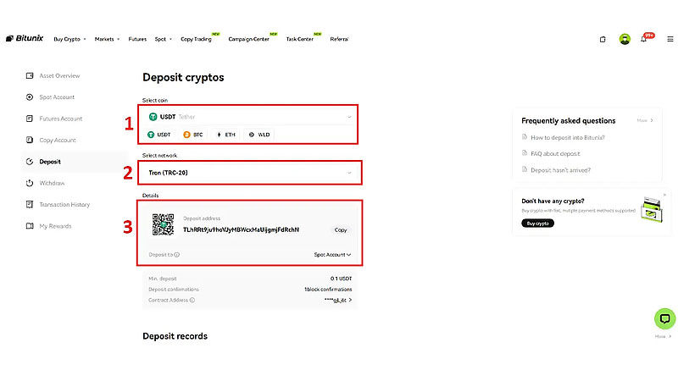Open the Futures menu item
Image resolution: width=678 pixels, height=381 pixels.
click(x=137, y=39)
